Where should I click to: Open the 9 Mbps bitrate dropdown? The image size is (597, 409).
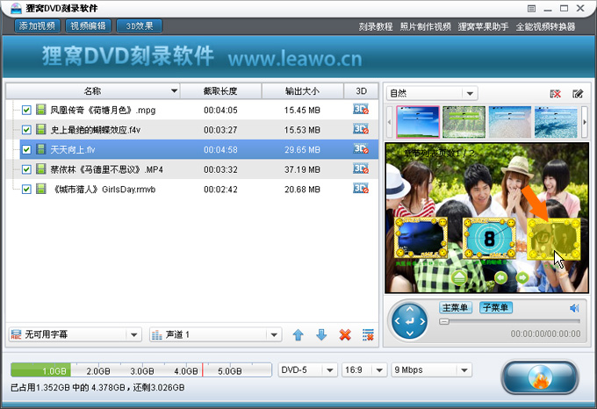click(464, 370)
